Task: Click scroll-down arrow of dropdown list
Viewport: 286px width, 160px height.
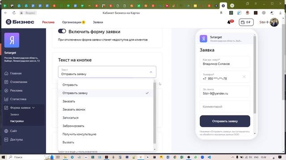Action: [155, 149]
